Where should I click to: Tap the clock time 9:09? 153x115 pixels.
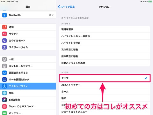(x=3, y=2)
